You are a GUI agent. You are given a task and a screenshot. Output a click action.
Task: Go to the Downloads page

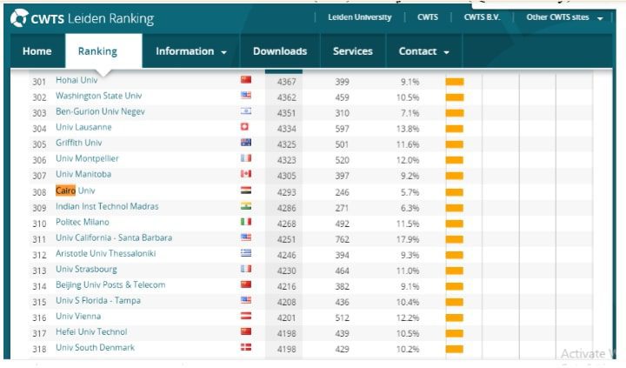tap(280, 51)
